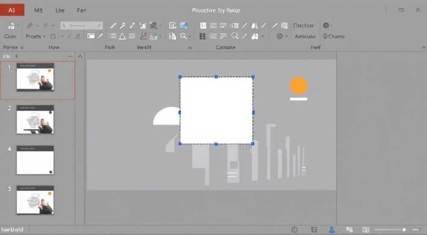The width and height of the screenshot is (427, 235).
Task: Click the four-square grid icon
Action: click(x=202, y=36)
